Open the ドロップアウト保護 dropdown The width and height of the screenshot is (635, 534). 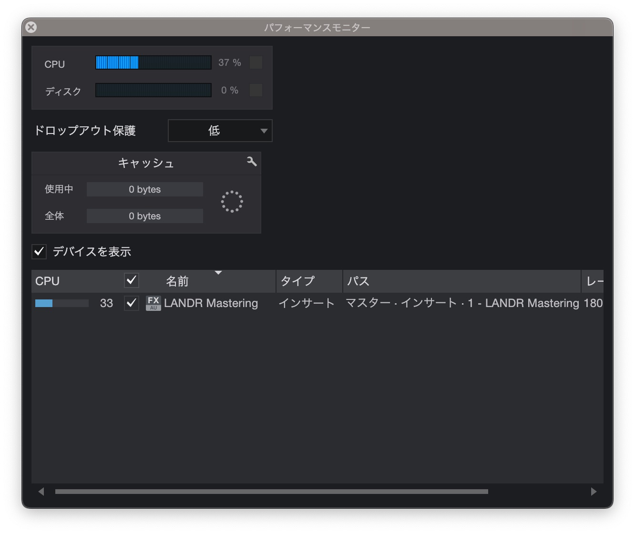tap(220, 131)
